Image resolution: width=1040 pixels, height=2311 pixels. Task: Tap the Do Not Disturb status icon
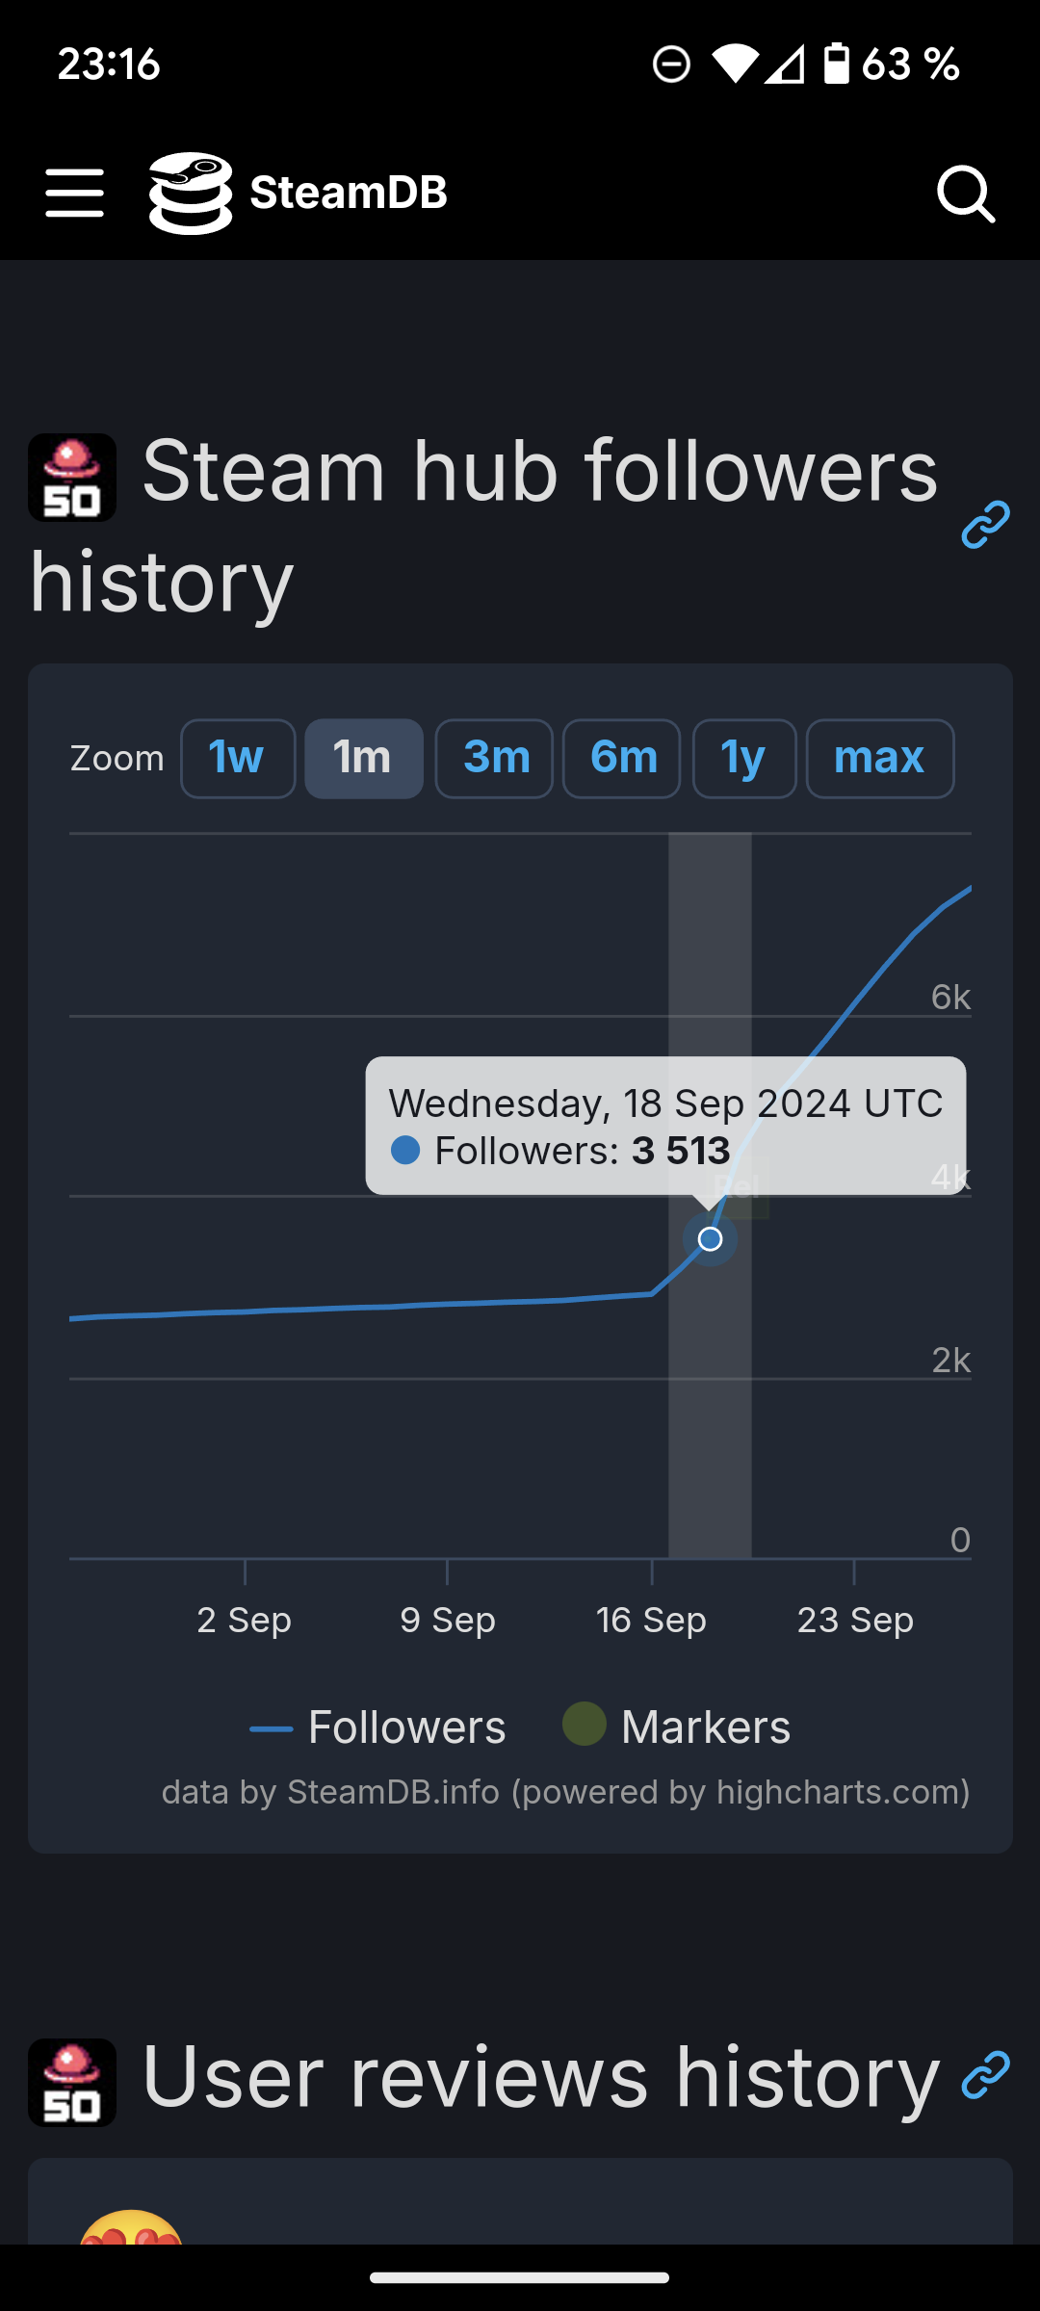671,65
